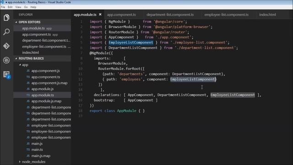Open the Help menu
This screenshot has height=165, width=293.
pos(33,7)
